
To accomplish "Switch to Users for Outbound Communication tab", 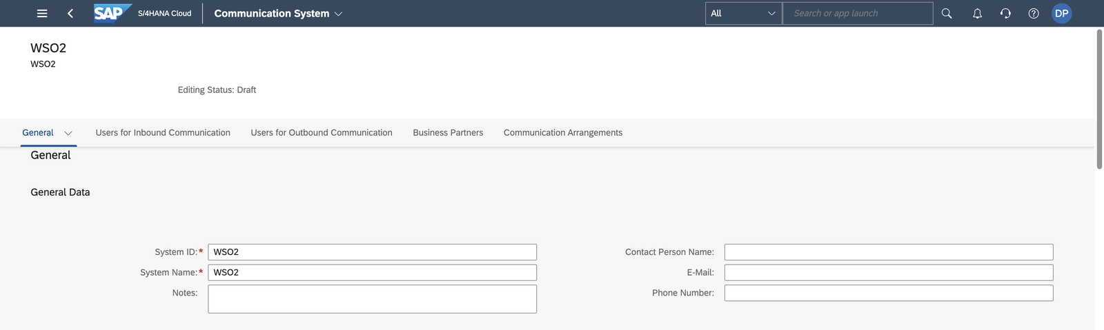I will [x=322, y=132].
